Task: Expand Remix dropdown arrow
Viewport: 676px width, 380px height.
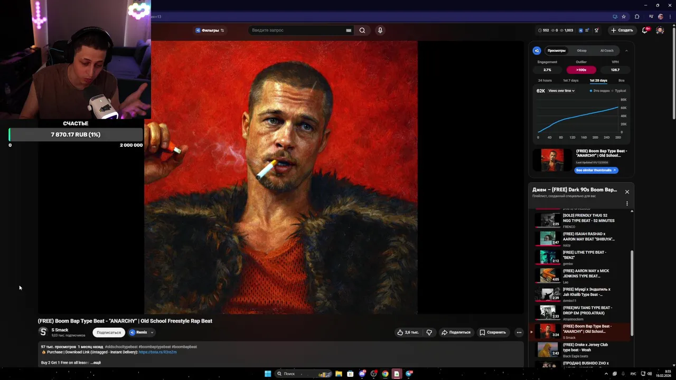Action: click(x=152, y=332)
